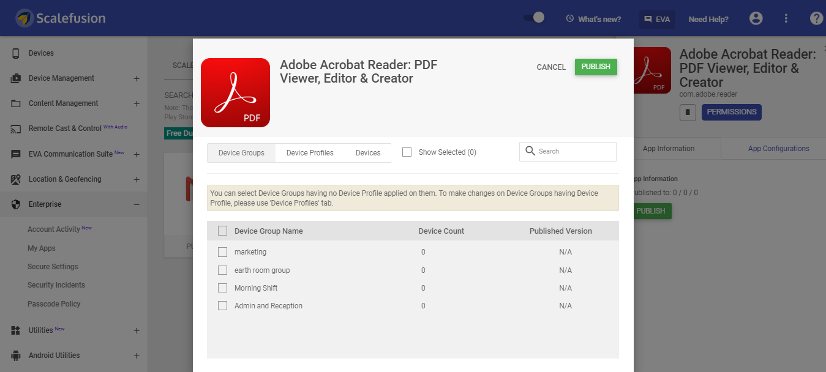
Task: Click the large Adobe Acrobat PDF icon
Action: [235, 92]
